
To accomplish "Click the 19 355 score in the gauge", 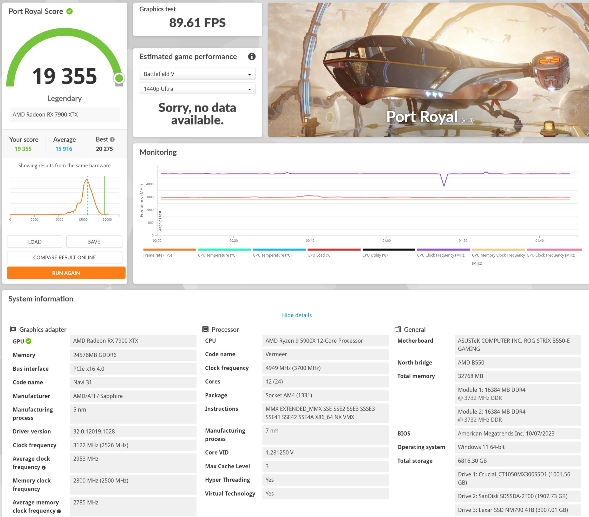I will 64,76.
